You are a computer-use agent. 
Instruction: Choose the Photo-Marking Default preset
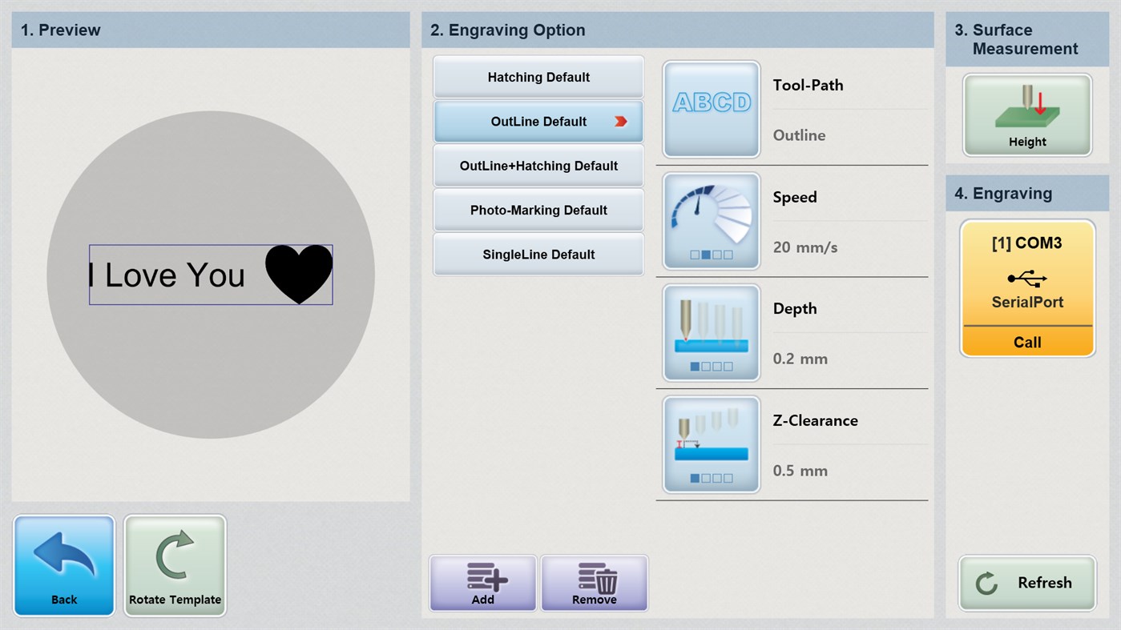point(538,210)
